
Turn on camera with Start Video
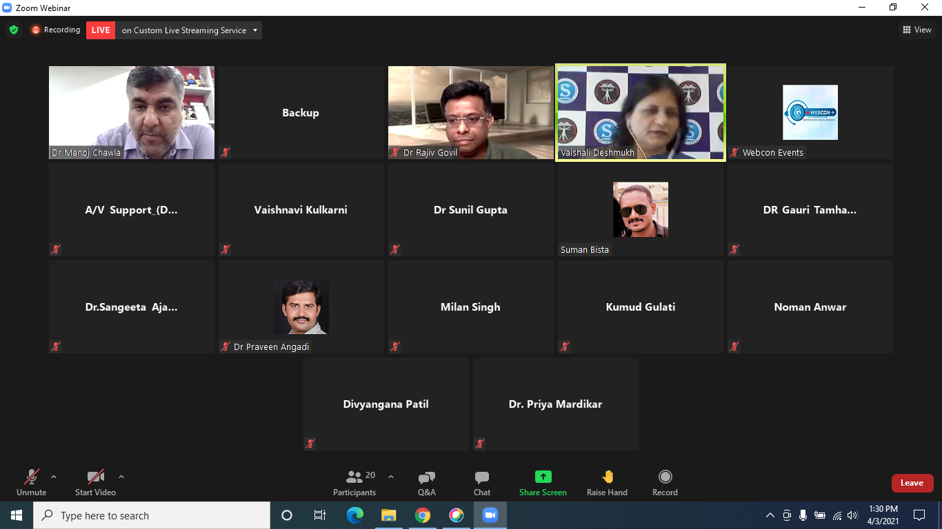95,483
